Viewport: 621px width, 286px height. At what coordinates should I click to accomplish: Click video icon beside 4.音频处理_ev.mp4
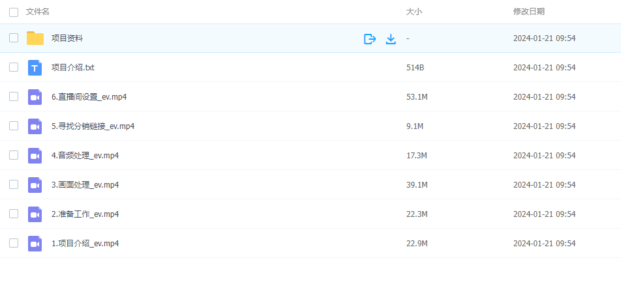coord(35,156)
